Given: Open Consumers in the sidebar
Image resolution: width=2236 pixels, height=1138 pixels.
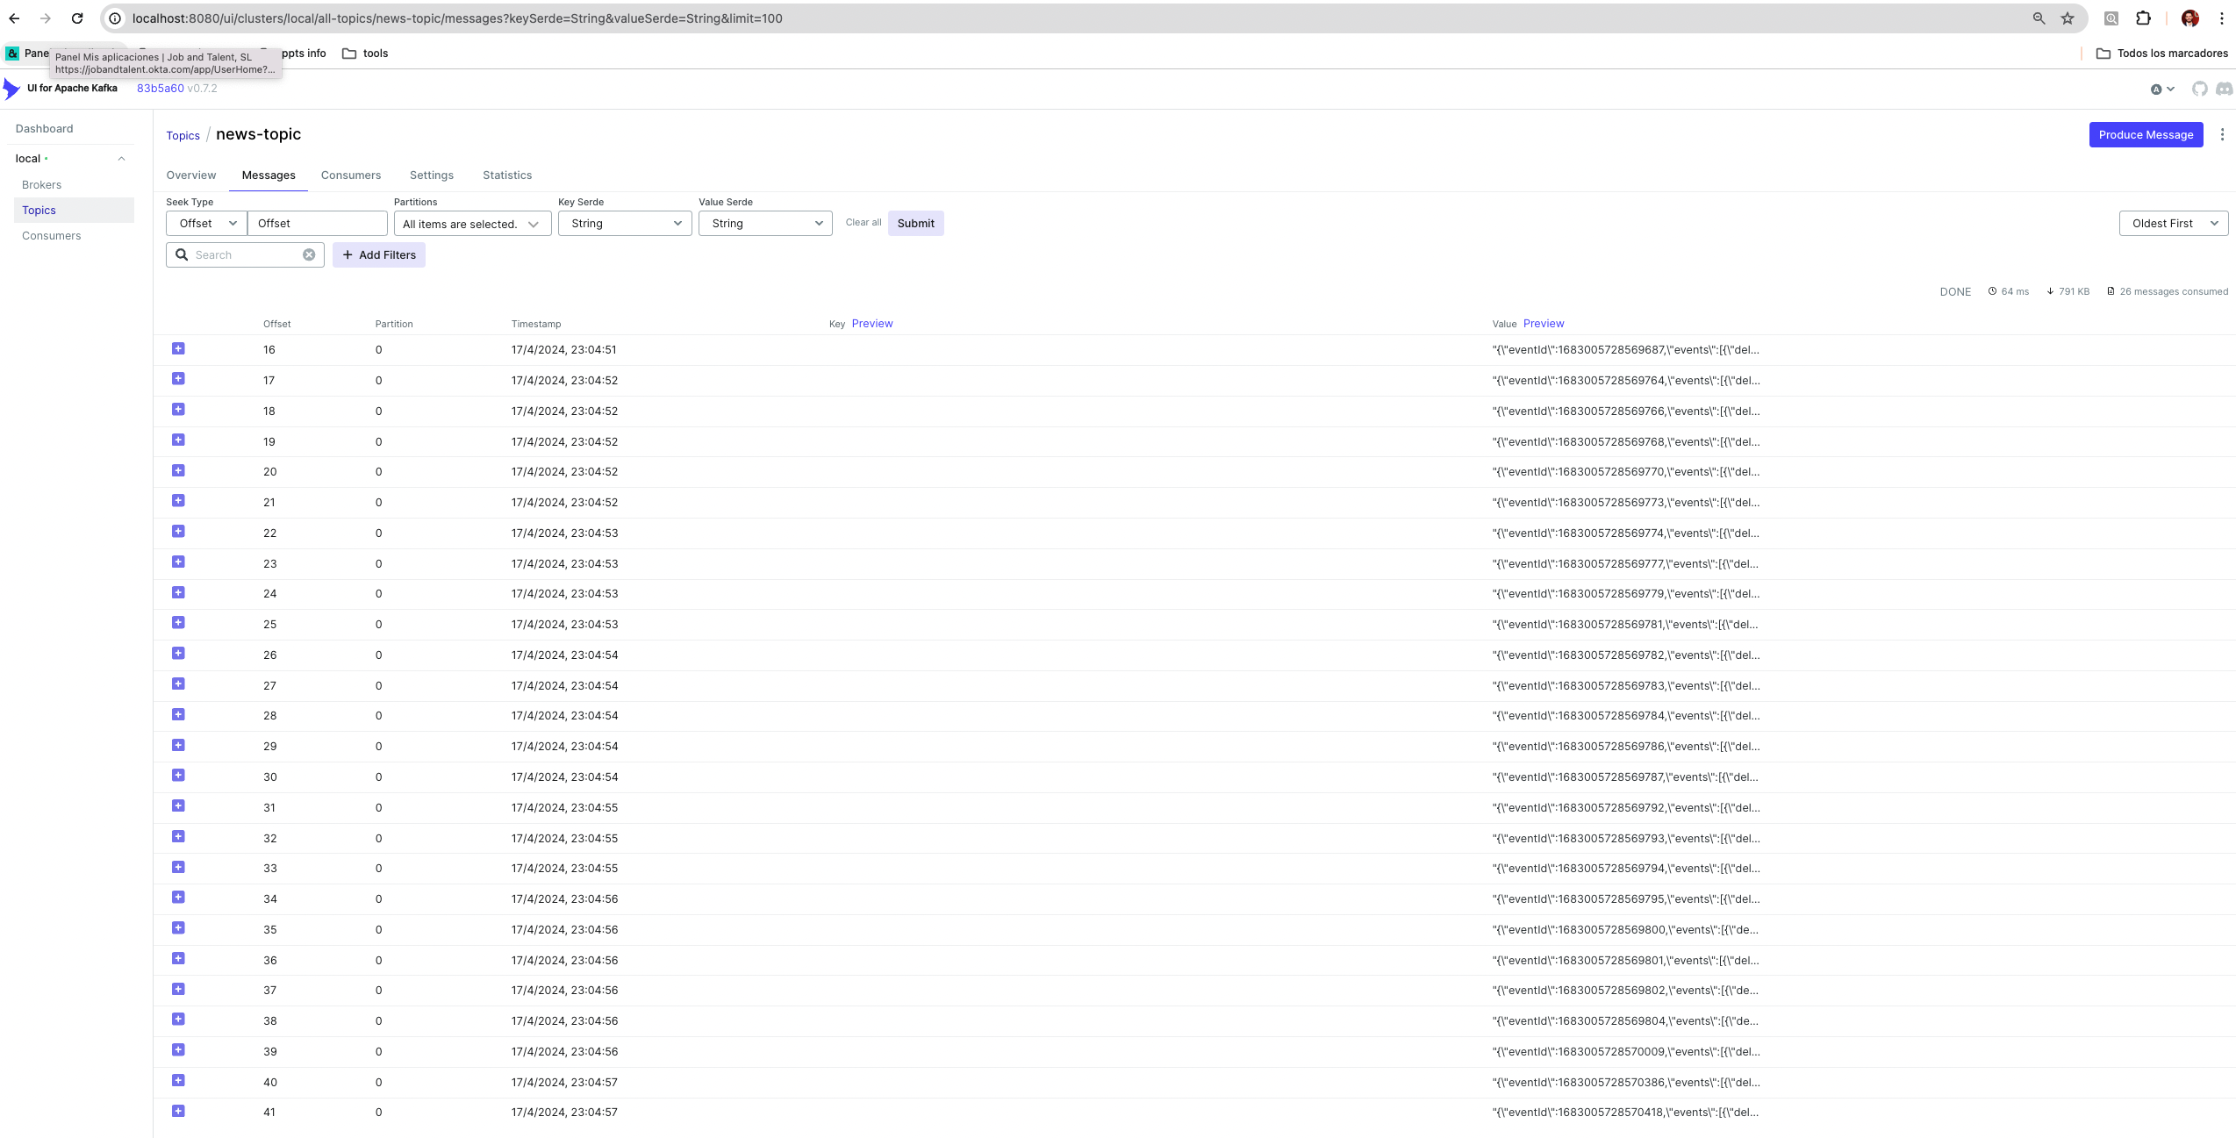Looking at the screenshot, I should [51, 236].
